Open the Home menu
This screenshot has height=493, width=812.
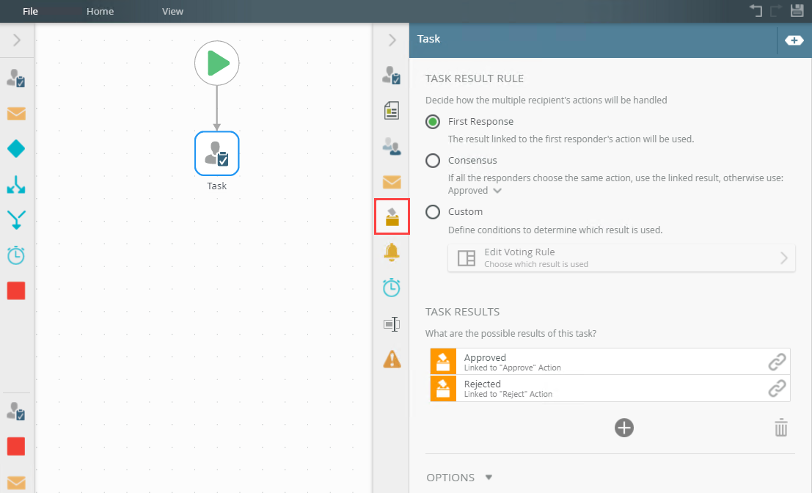[x=100, y=12]
